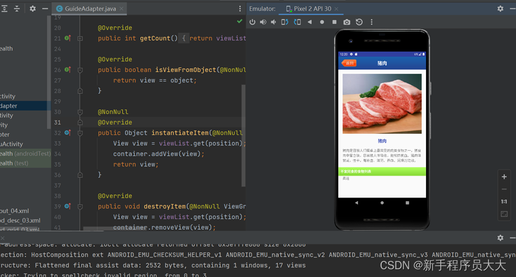The image size is (516, 277).
Task: Fit emulator to window icon
Action: [x=504, y=214]
